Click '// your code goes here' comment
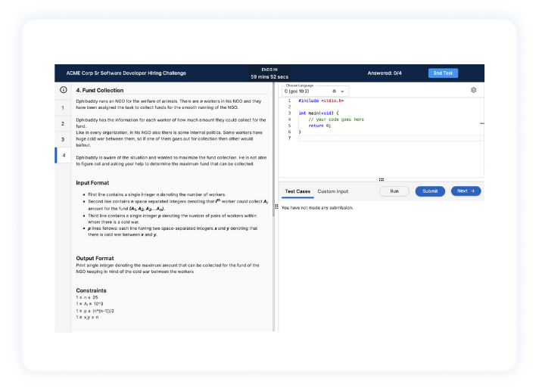 pyautogui.click(x=336, y=120)
